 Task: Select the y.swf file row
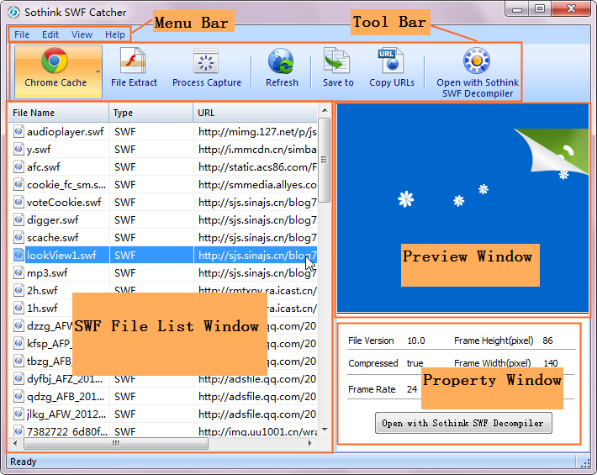pyautogui.click(x=163, y=149)
